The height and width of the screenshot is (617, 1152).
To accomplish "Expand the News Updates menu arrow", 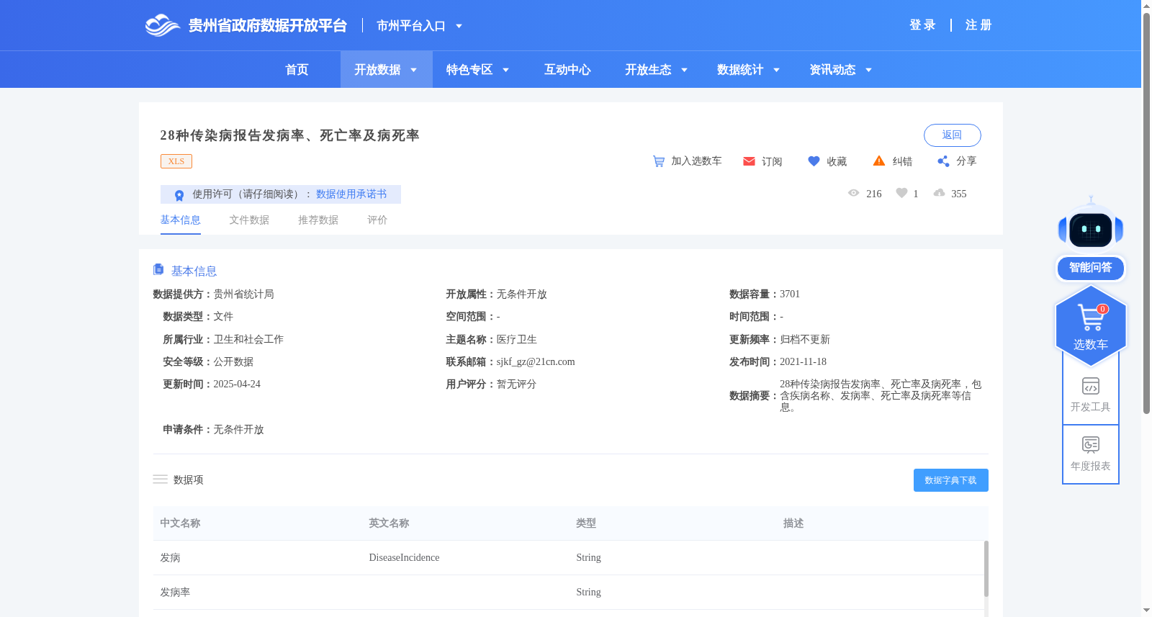I will point(868,70).
